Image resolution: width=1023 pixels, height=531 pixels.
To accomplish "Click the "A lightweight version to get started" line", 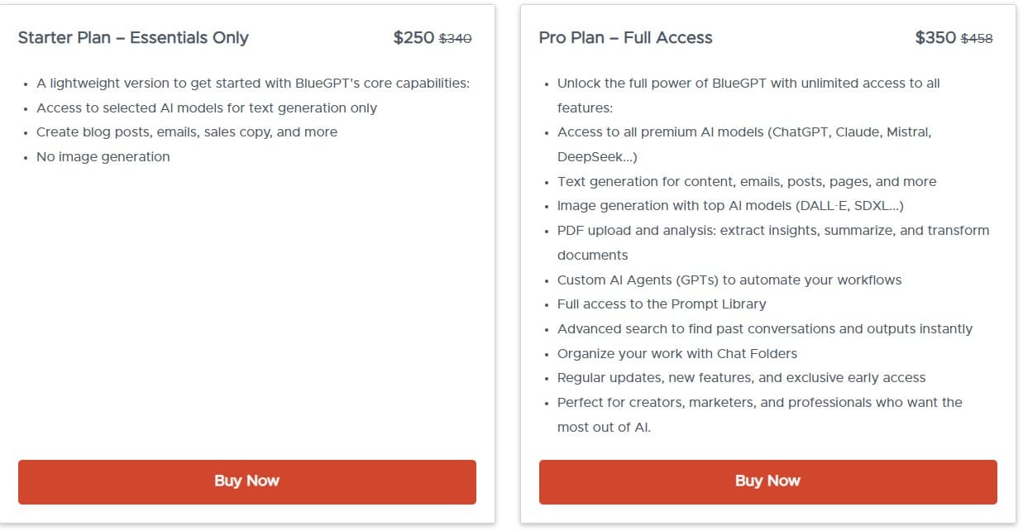I will click(253, 84).
